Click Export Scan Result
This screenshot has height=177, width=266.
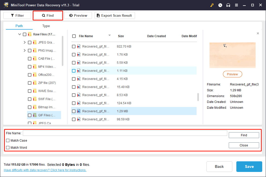[x=115, y=15]
